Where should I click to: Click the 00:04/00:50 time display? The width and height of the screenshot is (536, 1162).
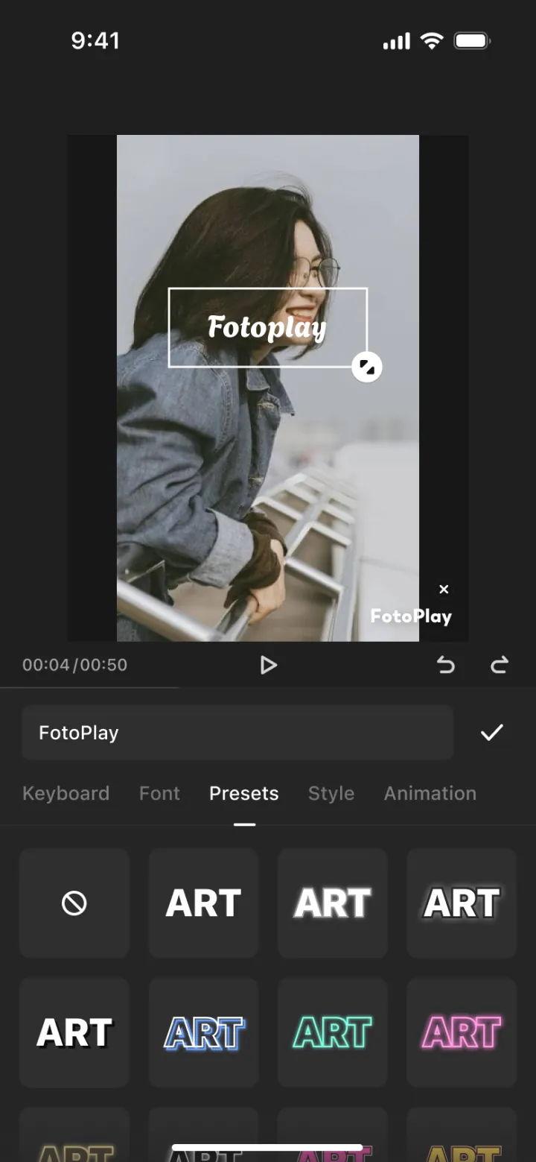[x=74, y=665]
